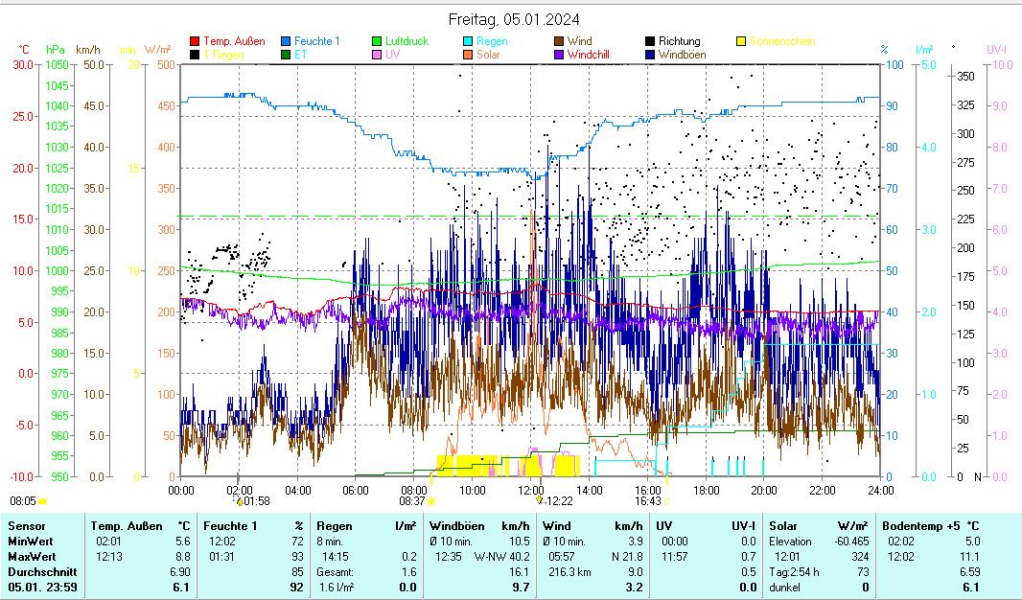This screenshot has height=600, width=1022.
Task: Click the 08:37 sunrise time marker
Action: pos(412,500)
